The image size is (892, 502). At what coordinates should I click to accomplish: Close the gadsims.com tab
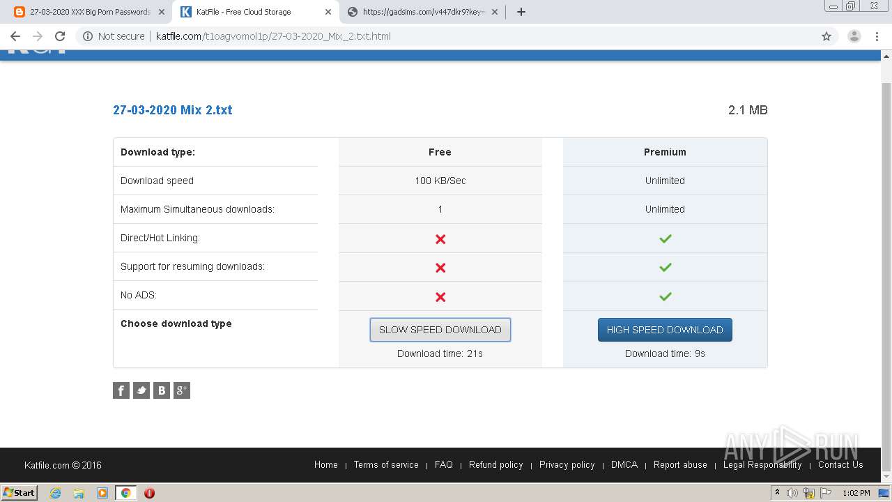click(x=493, y=12)
